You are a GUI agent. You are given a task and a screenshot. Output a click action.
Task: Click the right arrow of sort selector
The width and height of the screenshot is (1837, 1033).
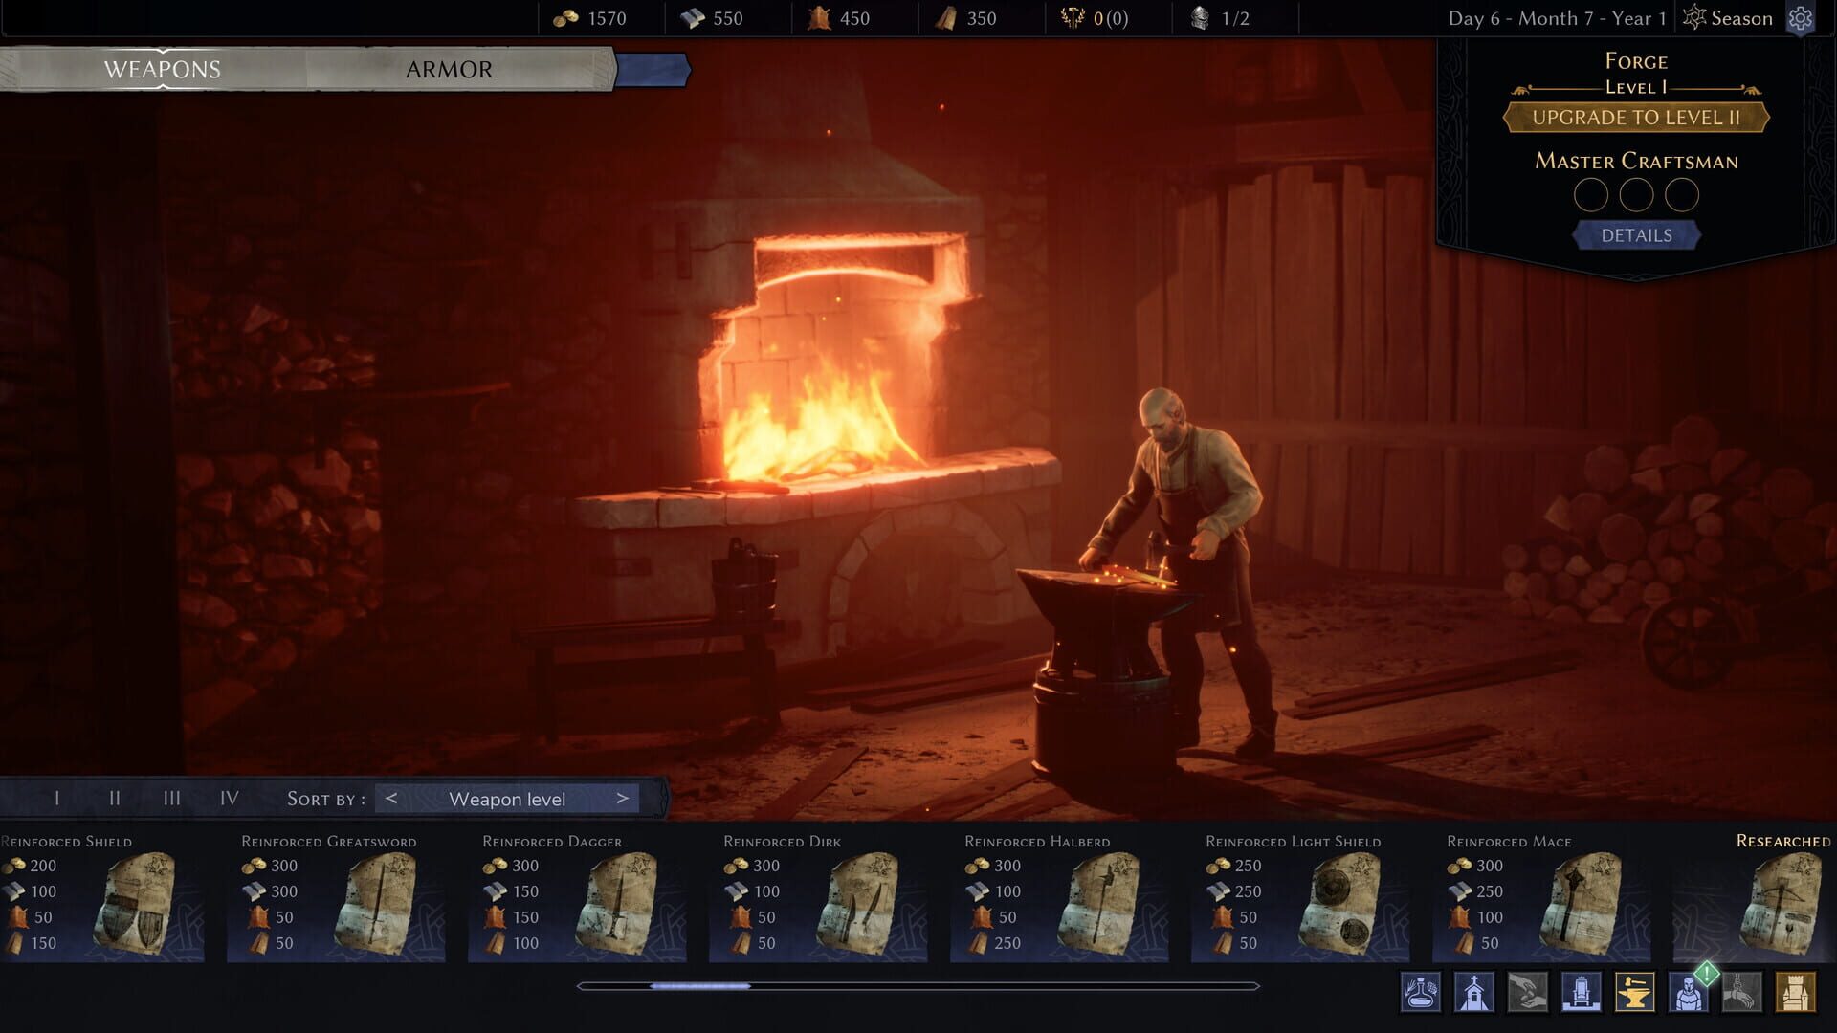622,798
